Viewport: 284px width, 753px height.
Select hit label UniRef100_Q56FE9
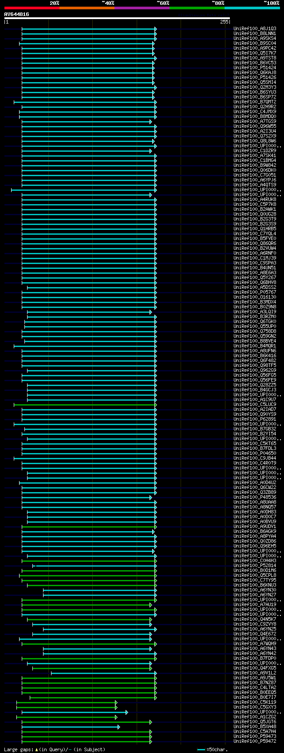coord(255,380)
